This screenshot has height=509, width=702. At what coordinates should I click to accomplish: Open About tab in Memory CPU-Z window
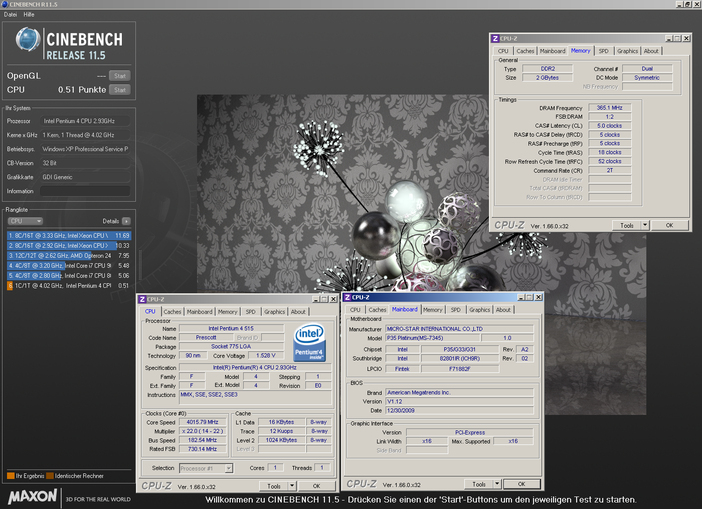click(x=651, y=51)
